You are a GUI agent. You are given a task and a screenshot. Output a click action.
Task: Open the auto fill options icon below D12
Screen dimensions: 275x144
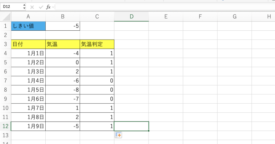point(118,135)
